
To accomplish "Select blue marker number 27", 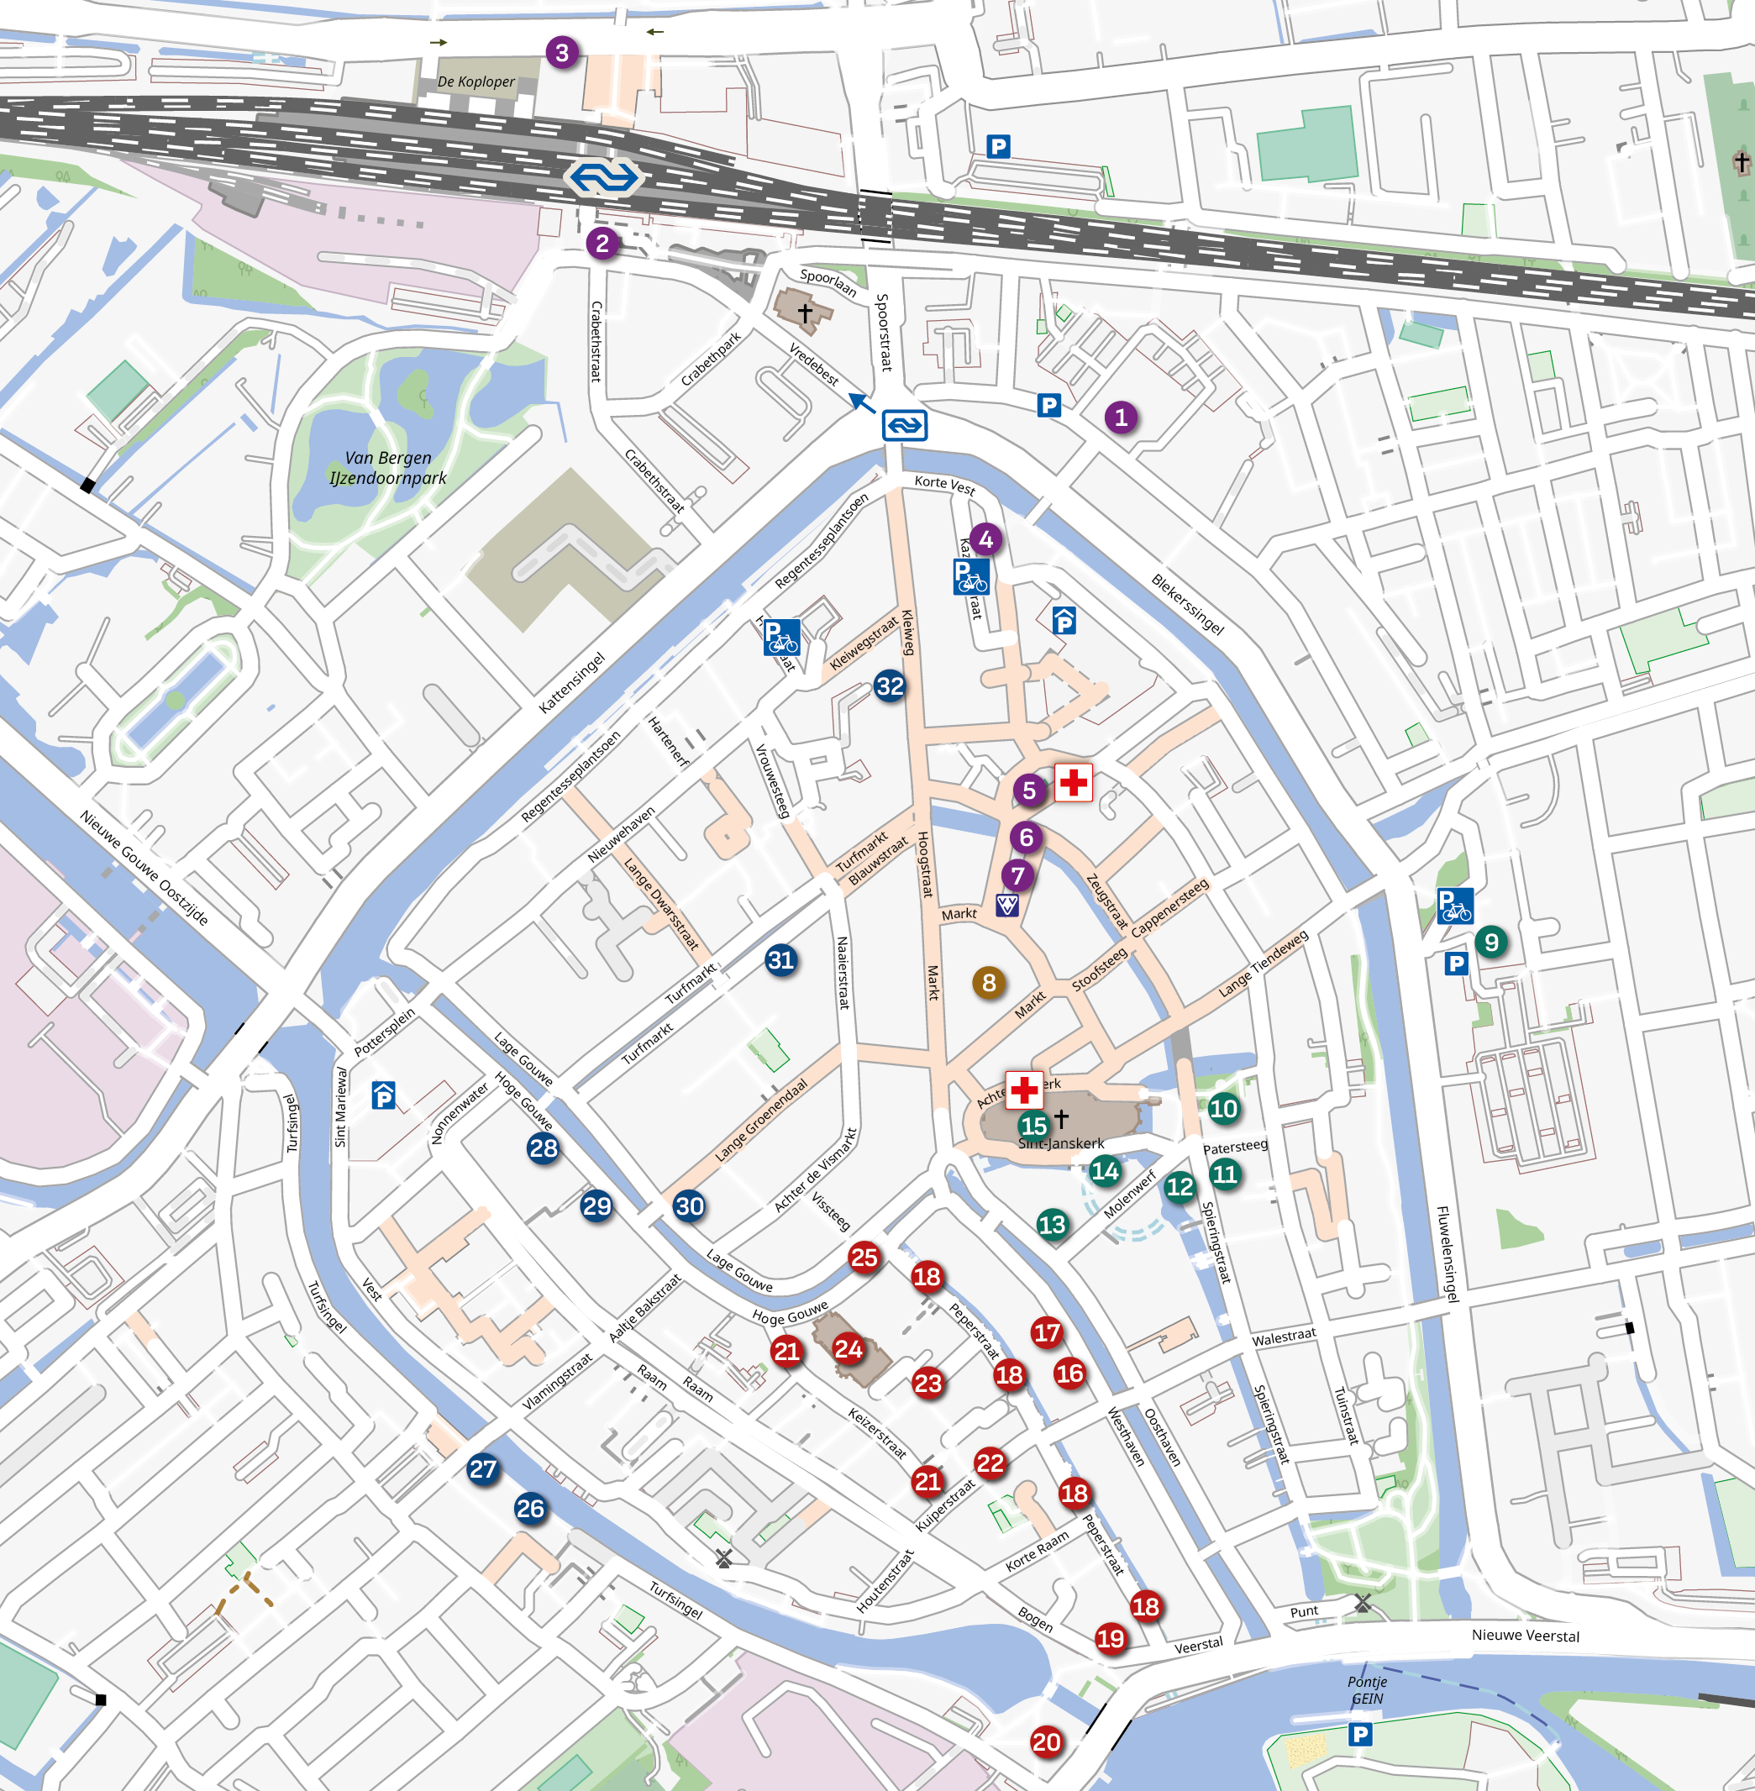I will click(483, 1469).
